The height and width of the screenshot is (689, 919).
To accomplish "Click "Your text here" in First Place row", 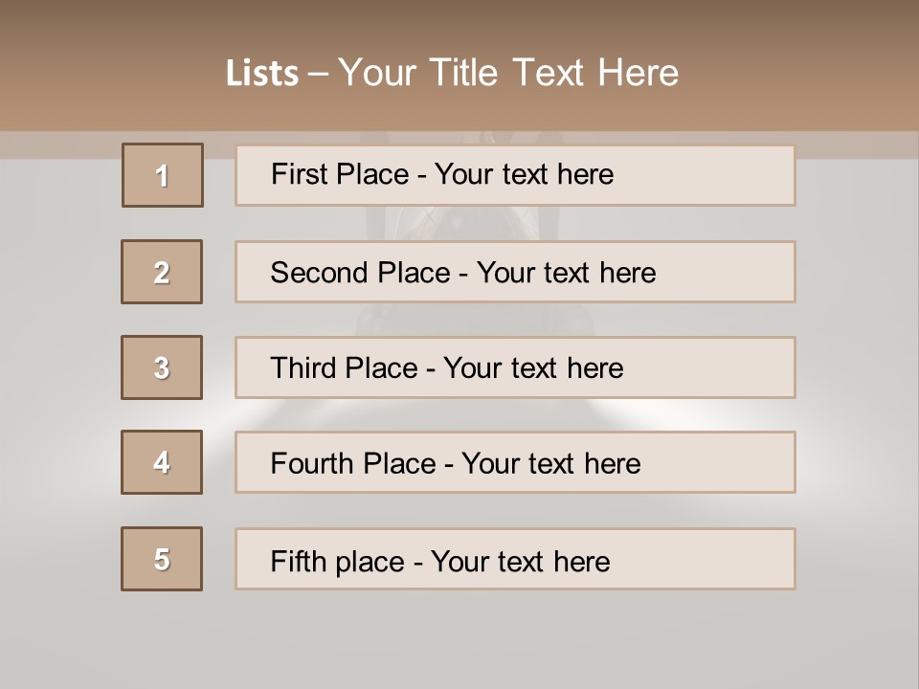I will coord(524,174).
